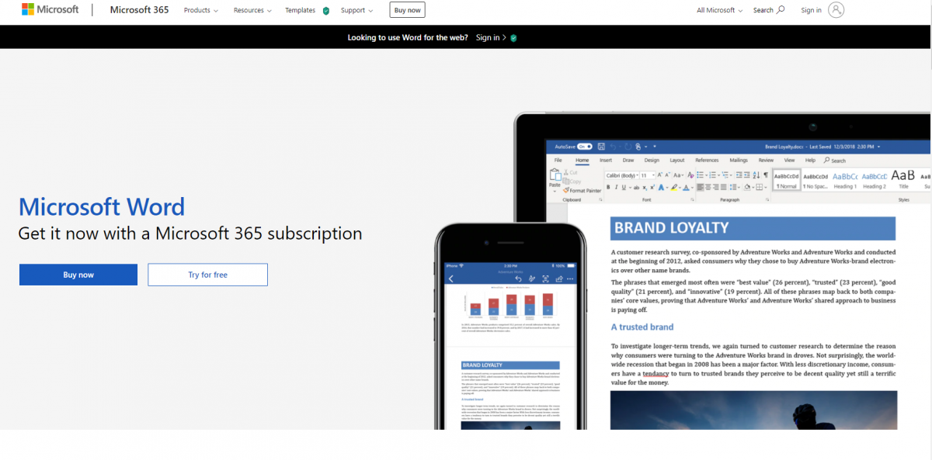Click the Save icon in Word title bar
The width and height of the screenshot is (932, 460).
point(601,147)
